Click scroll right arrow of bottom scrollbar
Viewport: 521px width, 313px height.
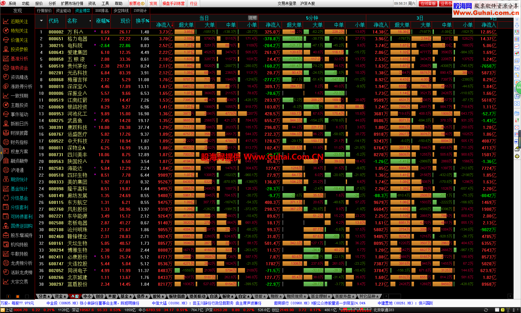510,297
